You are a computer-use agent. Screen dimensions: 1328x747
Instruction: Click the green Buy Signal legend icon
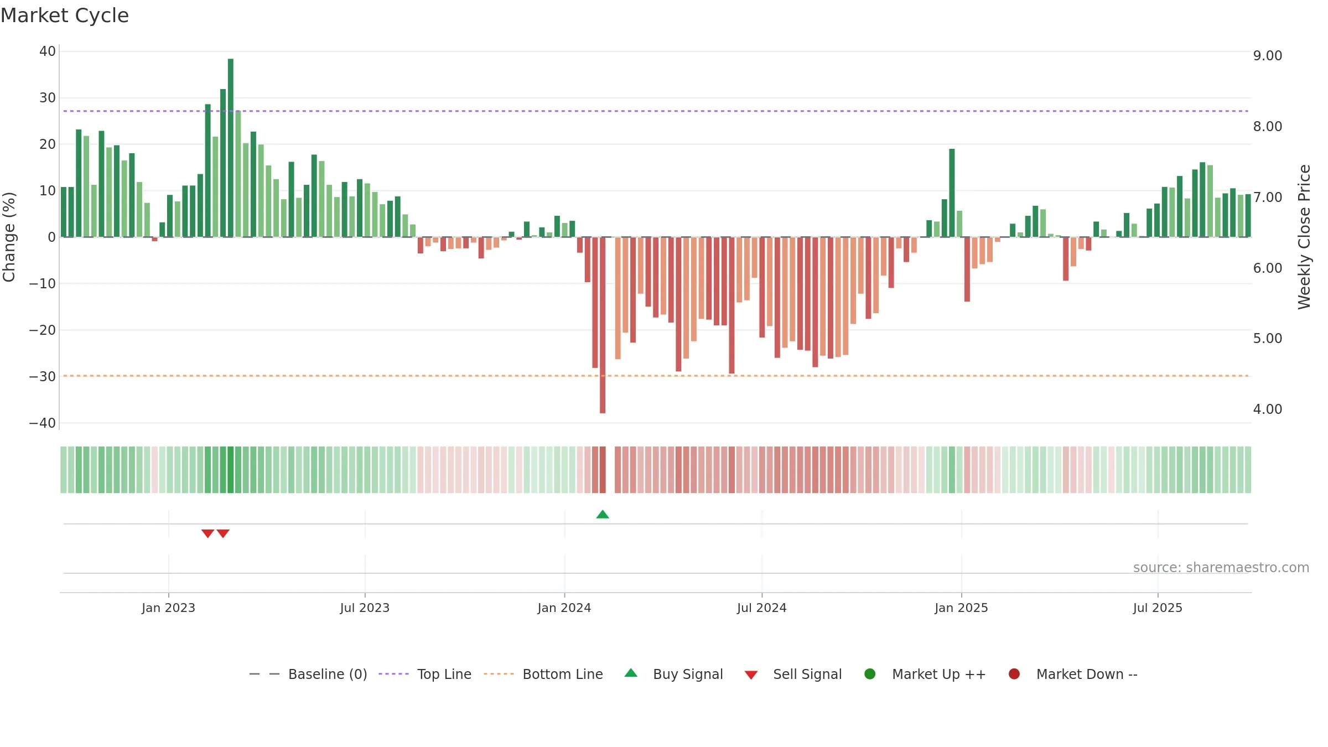(x=631, y=673)
